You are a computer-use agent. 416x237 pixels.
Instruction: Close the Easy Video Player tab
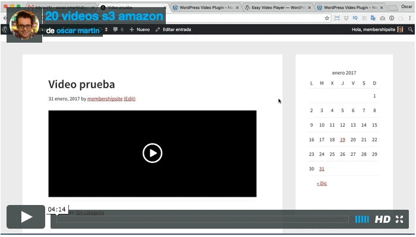tap(310, 8)
